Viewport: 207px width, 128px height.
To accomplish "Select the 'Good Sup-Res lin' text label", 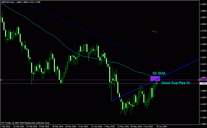I will [176, 83].
